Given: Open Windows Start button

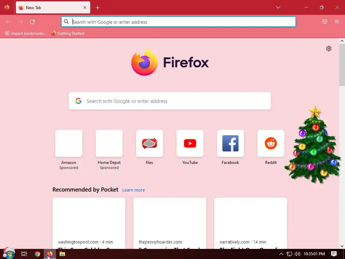Looking at the screenshot, I should click(9, 254).
